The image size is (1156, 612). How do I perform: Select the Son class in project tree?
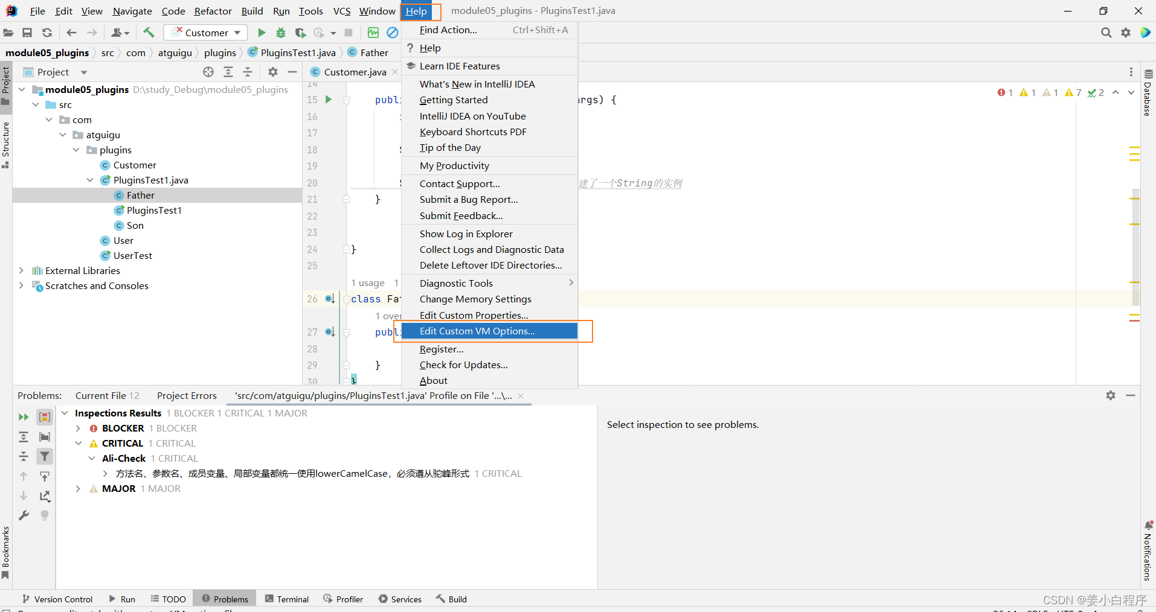[135, 225]
